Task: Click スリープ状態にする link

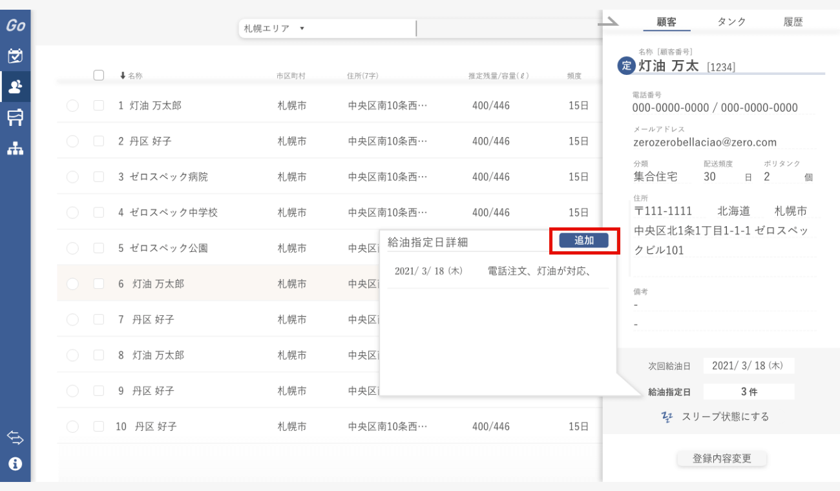Action: coord(726,417)
